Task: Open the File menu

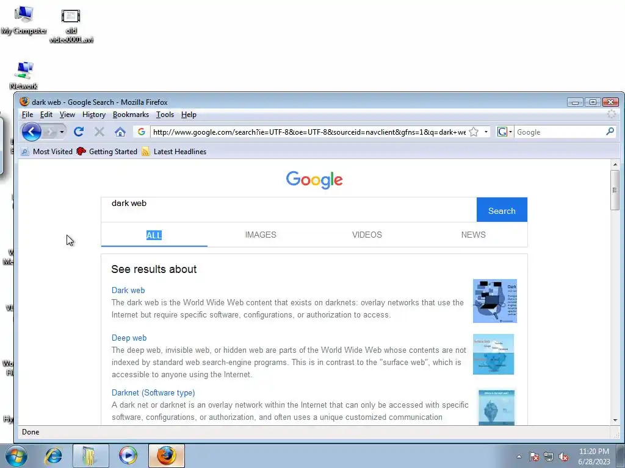Action: [27, 115]
